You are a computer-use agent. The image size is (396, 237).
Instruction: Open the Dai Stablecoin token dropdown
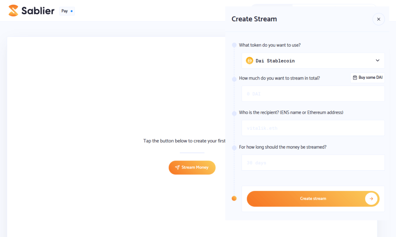313,61
